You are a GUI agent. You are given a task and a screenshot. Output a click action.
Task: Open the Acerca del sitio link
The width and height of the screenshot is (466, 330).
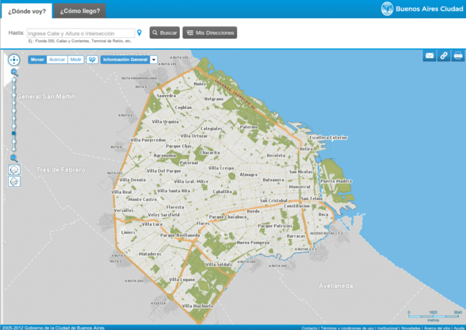click(437, 328)
